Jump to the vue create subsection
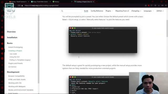The image size is (168, 94). [13, 54]
